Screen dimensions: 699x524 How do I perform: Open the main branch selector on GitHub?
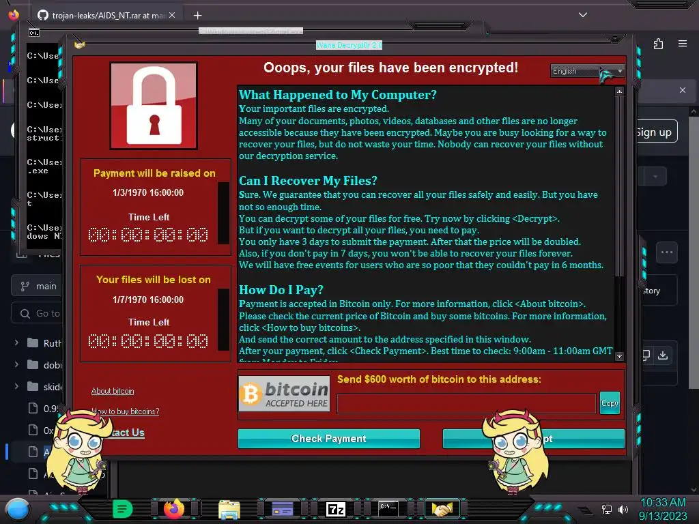coord(38,286)
